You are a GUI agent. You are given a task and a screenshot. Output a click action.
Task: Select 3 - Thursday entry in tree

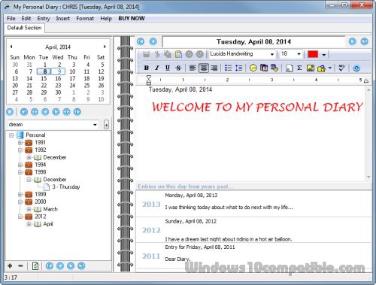coord(66,186)
